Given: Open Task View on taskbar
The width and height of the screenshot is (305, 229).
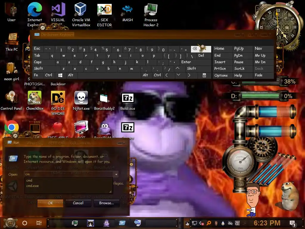Looking at the screenshot, I should click(39, 223).
